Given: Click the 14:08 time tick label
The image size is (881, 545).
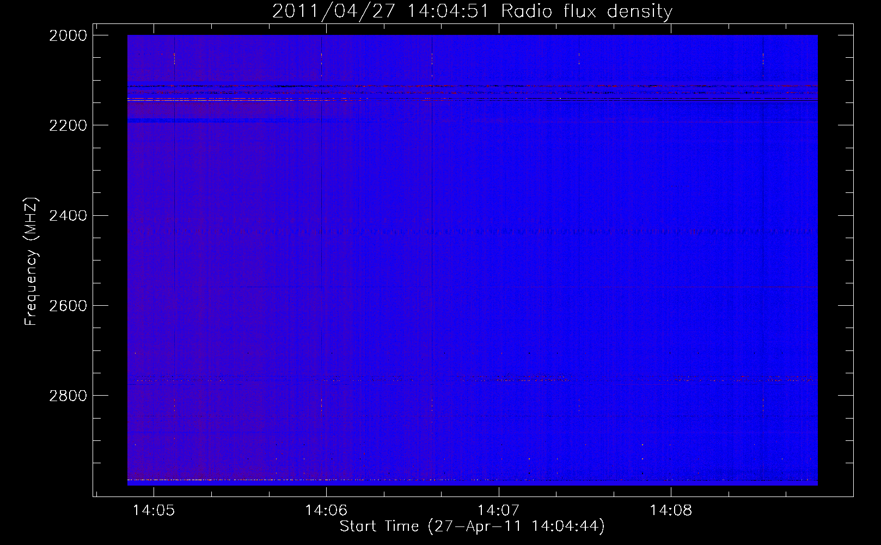Looking at the screenshot, I should (x=671, y=510).
